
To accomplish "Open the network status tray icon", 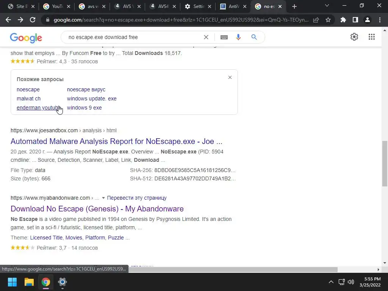I will click(x=341, y=282).
